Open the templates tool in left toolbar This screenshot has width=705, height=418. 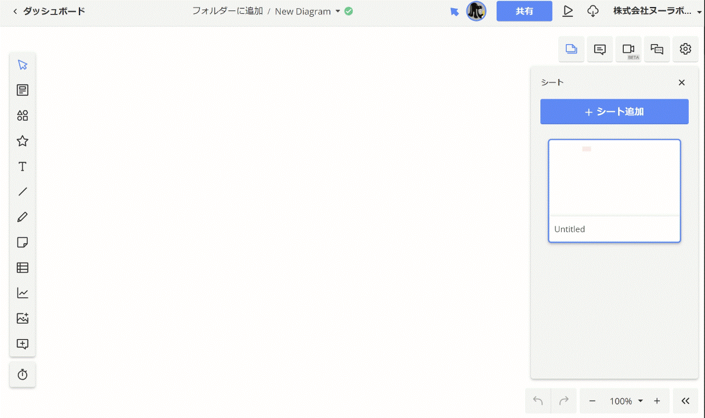coord(23,90)
